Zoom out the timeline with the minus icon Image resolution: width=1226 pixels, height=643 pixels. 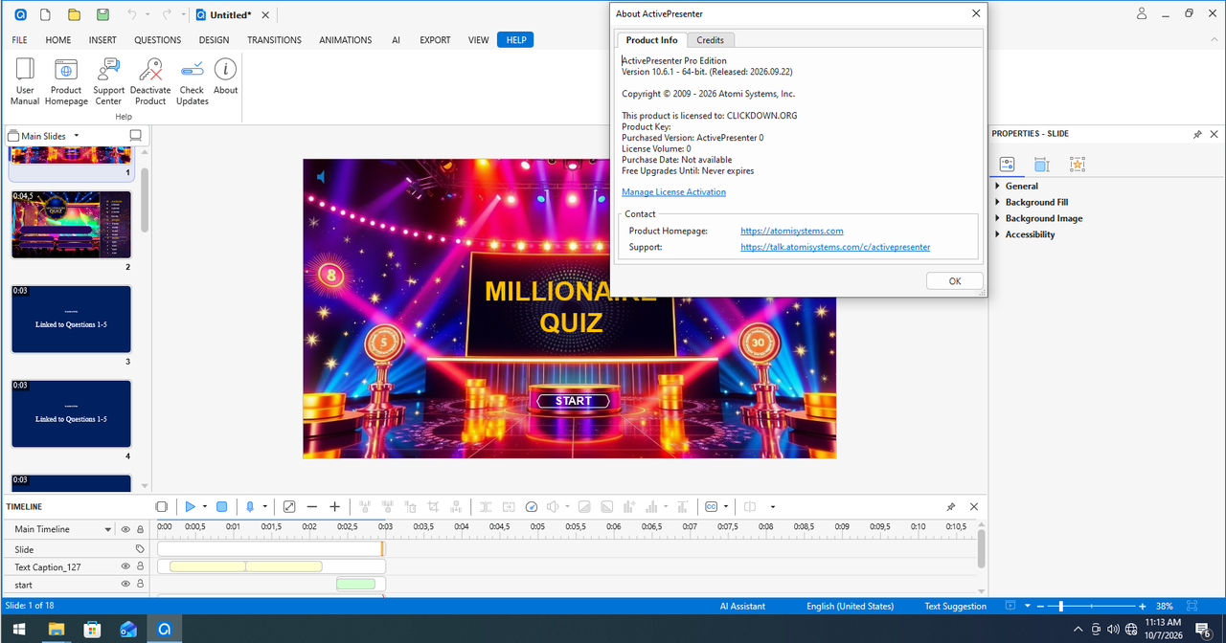point(311,506)
